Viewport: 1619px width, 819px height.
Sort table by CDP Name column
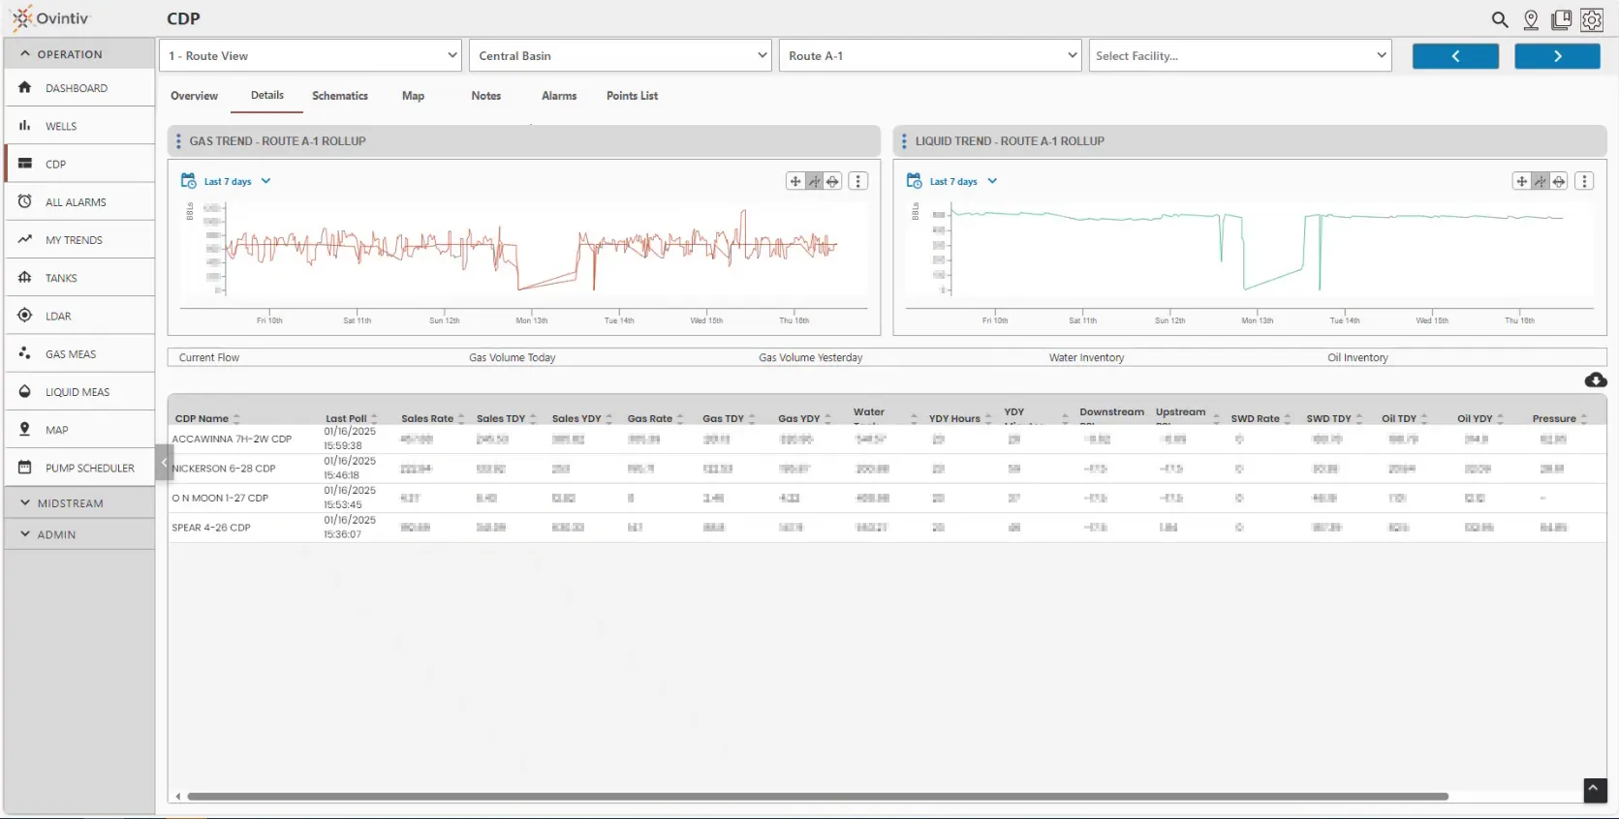(x=202, y=419)
